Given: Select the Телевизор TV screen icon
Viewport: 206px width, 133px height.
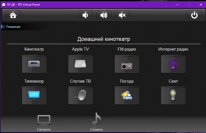Looking at the screenshot, I should [34, 96].
